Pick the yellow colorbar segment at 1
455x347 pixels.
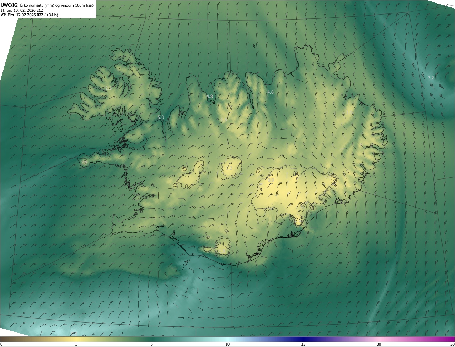coord(76,339)
